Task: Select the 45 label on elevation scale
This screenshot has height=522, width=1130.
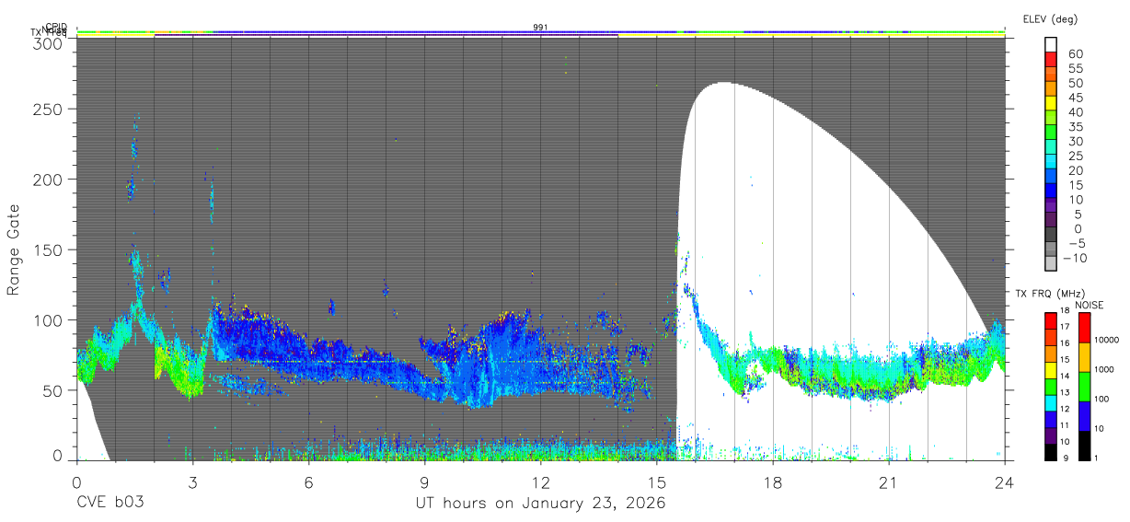Action: pyautogui.click(x=1075, y=98)
